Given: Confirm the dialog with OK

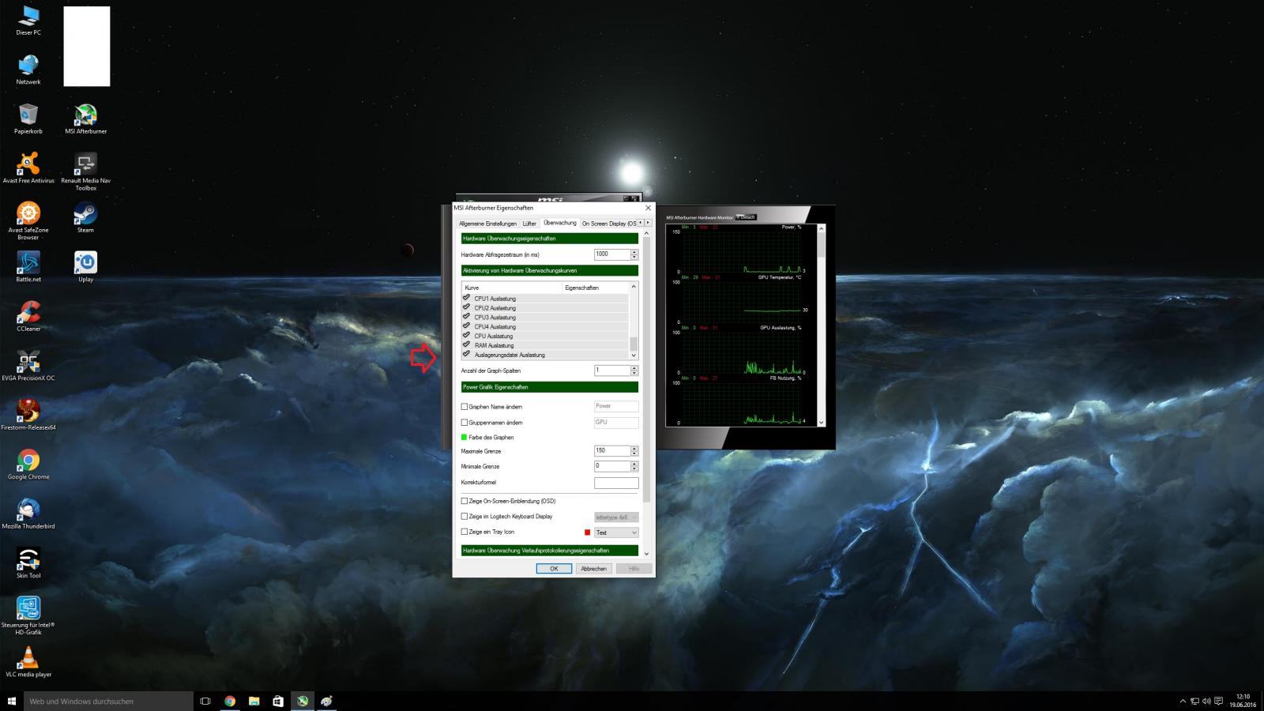Looking at the screenshot, I should [554, 569].
